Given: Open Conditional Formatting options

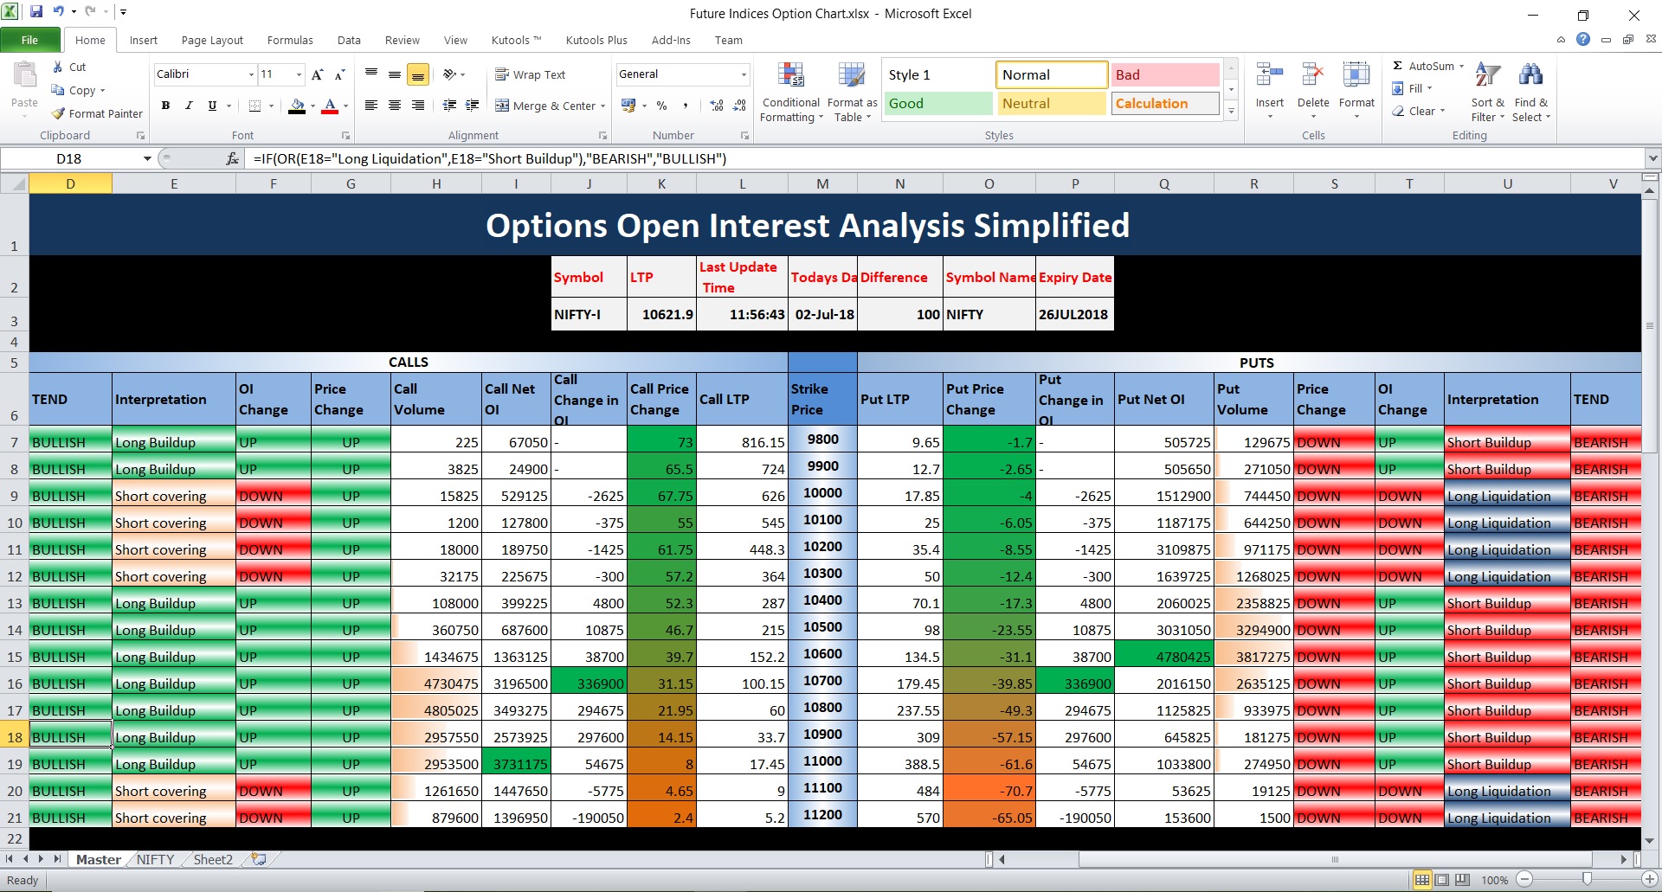Looking at the screenshot, I should [790, 91].
